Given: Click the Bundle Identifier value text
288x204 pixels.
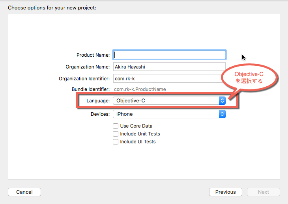Looking at the screenshot, I should (x=140, y=89).
